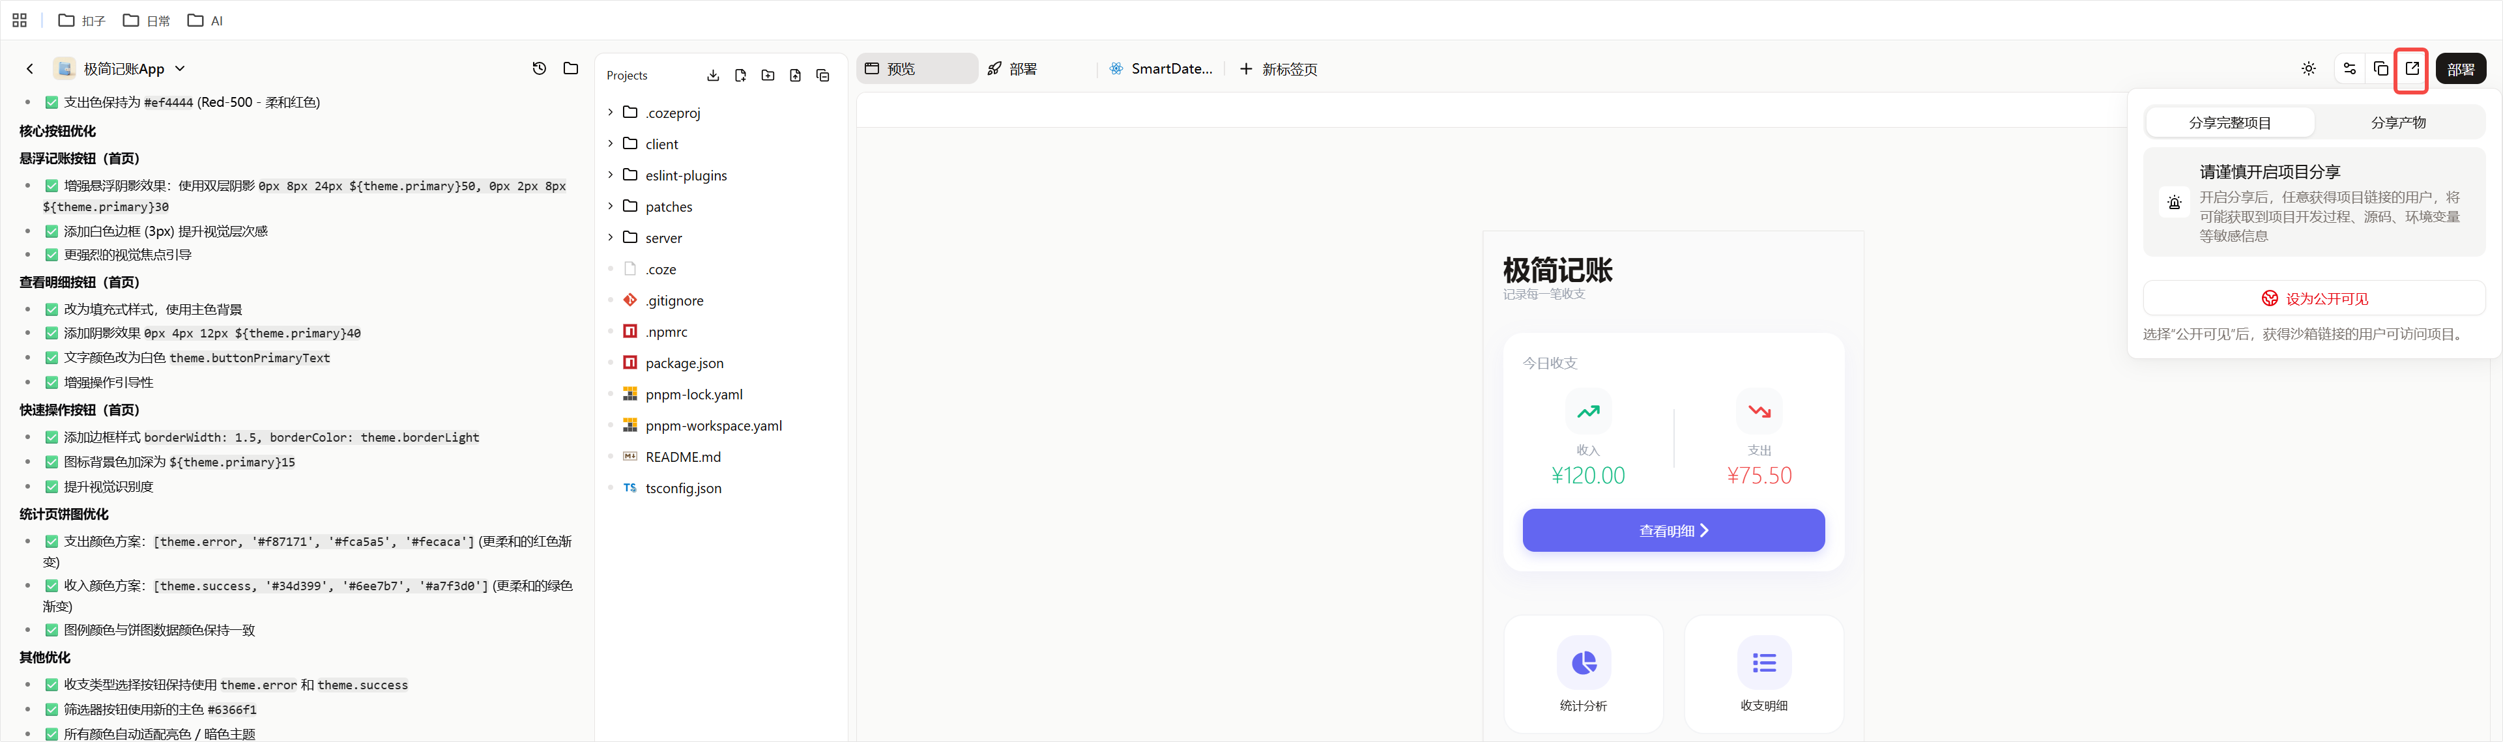Toggle checkbox for 支出色保持为 #ef4444
The width and height of the screenshot is (2503, 742).
tap(51, 102)
